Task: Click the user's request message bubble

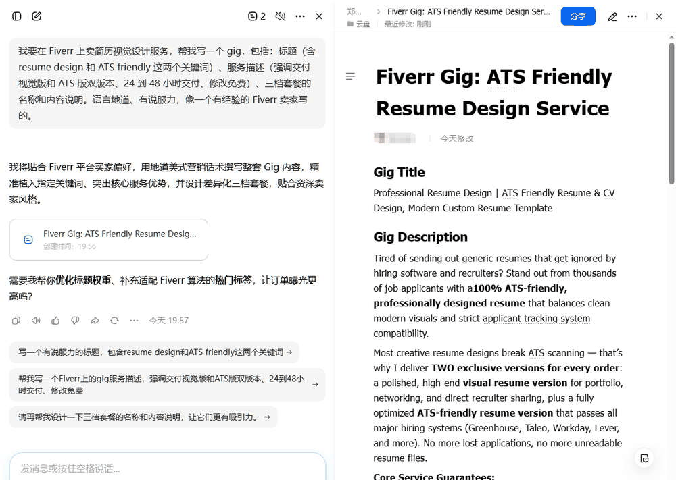Action: tap(167, 83)
